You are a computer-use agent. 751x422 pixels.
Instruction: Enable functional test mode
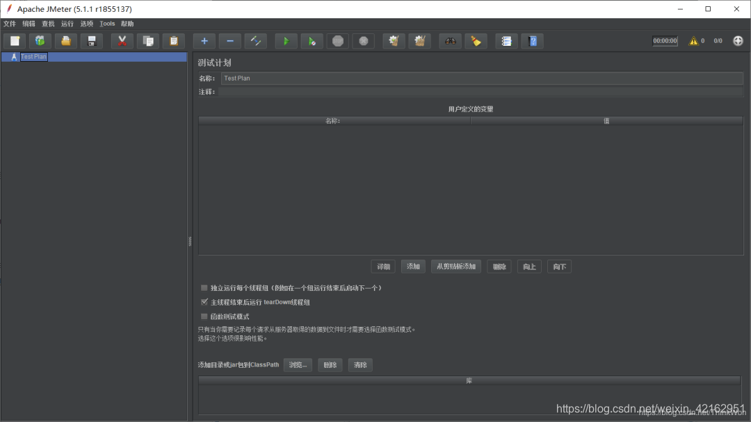[204, 316]
